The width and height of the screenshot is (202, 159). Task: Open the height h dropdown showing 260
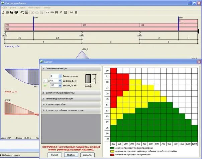click(x=60, y=85)
